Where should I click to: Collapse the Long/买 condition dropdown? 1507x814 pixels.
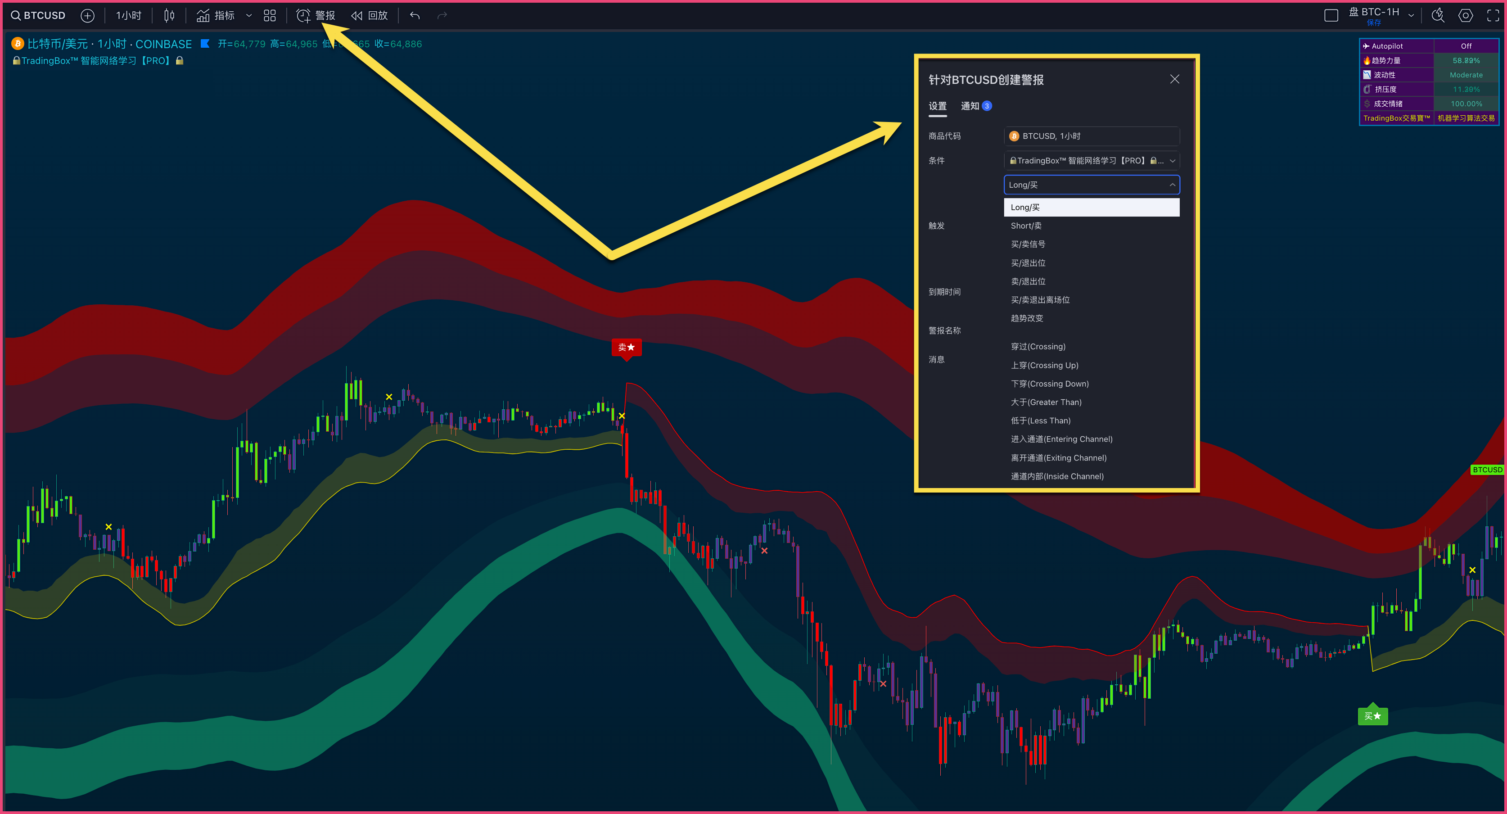pyautogui.click(x=1172, y=185)
